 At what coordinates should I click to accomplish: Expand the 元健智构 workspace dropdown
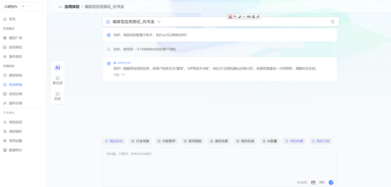(22, 6)
